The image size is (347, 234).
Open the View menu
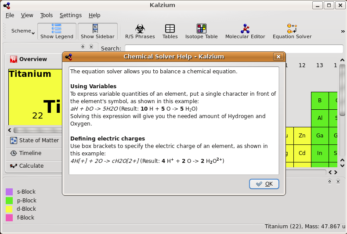27,15
